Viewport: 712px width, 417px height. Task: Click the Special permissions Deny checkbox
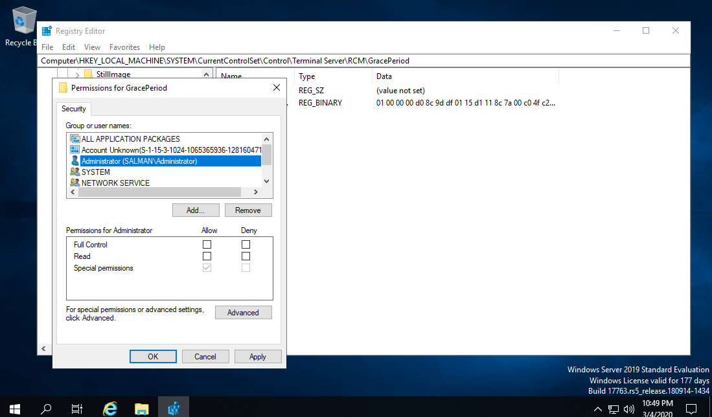point(246,267)
